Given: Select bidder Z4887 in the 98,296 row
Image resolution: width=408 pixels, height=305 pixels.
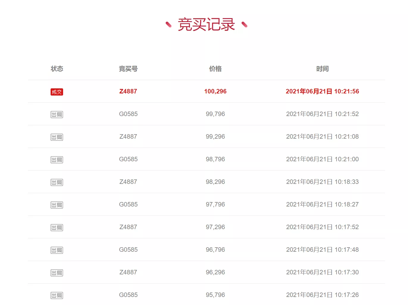Looking at the screenshot, I should 128,182.
